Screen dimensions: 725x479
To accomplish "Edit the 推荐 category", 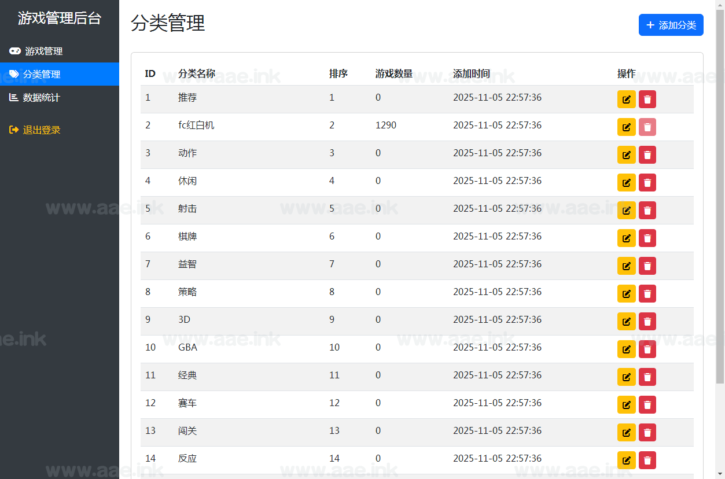I will (626, 99).
